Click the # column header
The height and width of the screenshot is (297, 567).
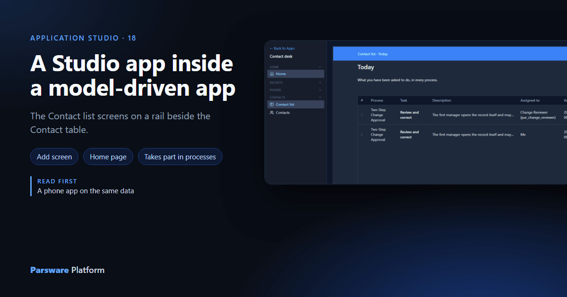click(361, 100)
